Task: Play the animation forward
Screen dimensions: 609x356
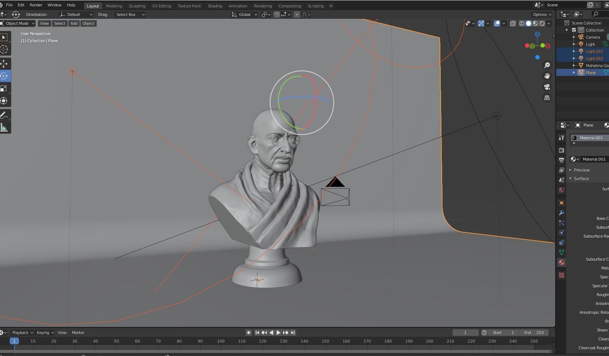Action: point(278,333)
